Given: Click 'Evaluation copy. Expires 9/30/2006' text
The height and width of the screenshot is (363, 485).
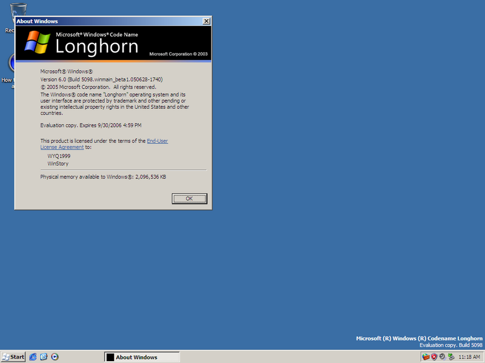Looking at the screenshot, I should (90, 125).
